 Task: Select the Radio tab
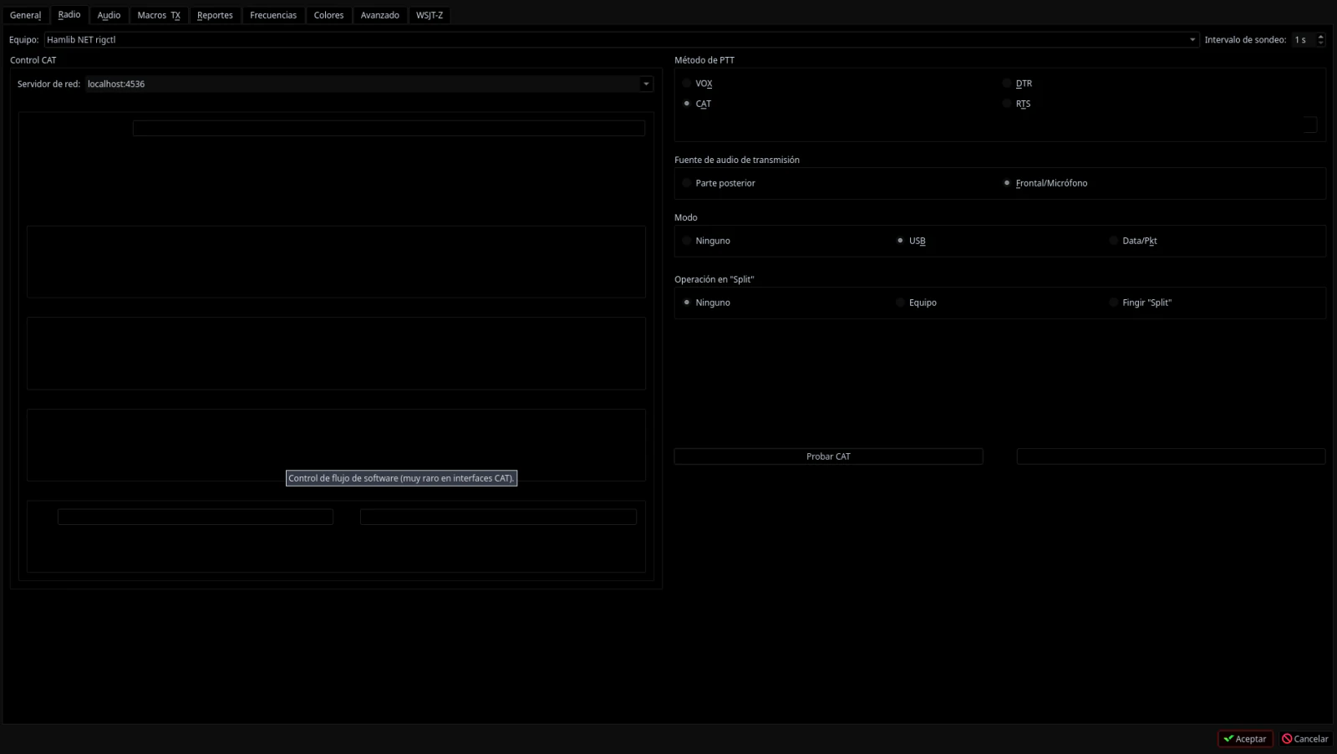point(69,14)
